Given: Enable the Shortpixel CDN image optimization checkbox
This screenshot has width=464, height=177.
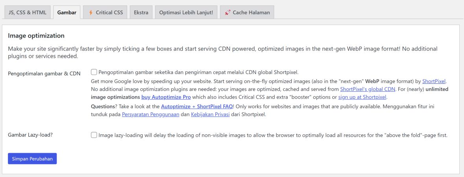Looking at the screenshot, I should (94, 72).
